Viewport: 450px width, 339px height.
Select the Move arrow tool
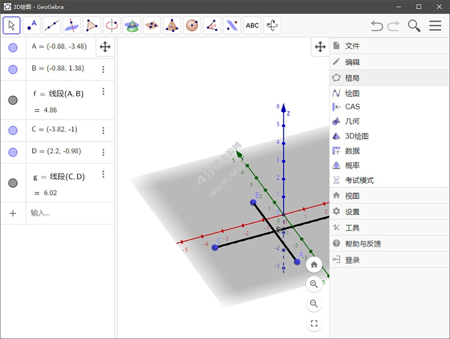(x=11, y=25)
